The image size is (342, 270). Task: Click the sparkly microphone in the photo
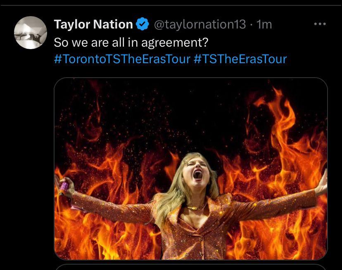click(64, 187)
